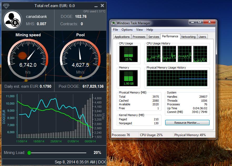The width and height of the screenshot is (232, 166).
Task: Open the File menu in Task Manager
Action: 115,30
